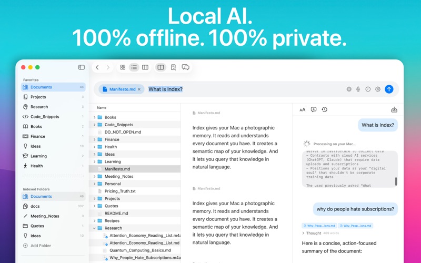Expand the Meeting_Notes folder in file list
The width and height of the screenshot is (421, 263).
click(x=95, y=176)
